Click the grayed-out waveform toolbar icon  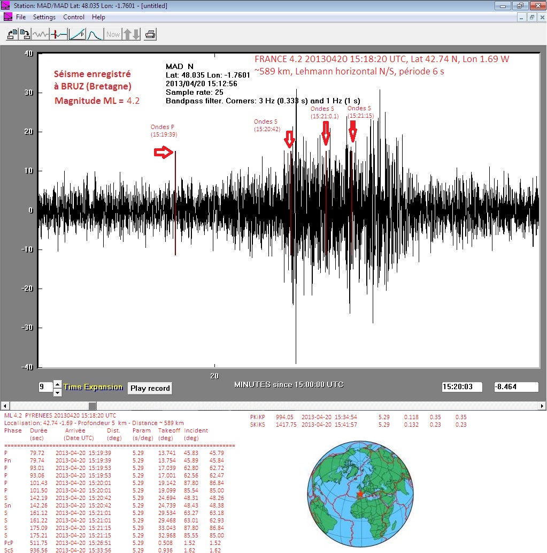(41, 34)
